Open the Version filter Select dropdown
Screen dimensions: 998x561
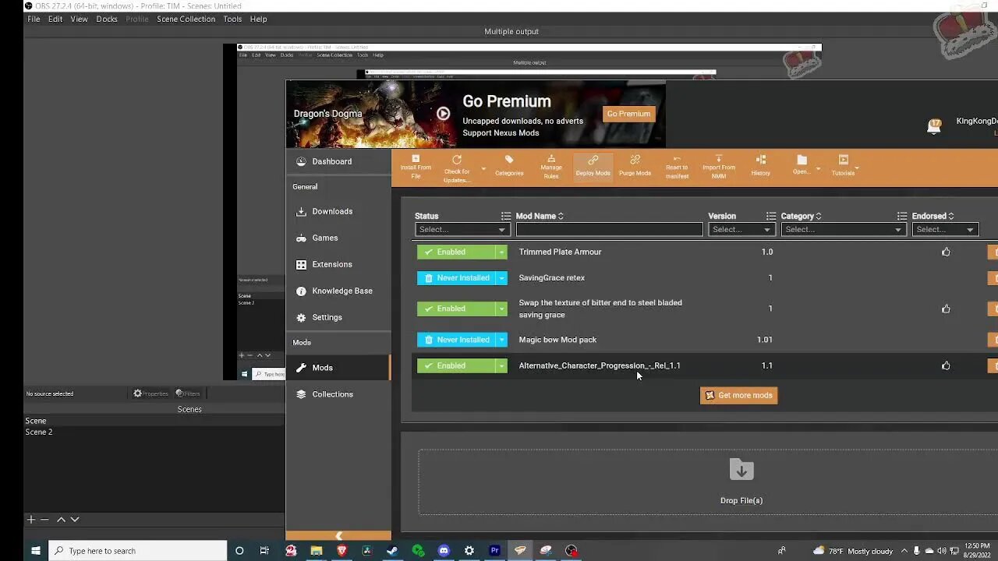741,229
